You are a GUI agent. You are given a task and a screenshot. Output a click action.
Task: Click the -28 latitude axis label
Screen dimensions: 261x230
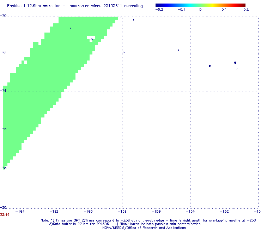pyautogui.click(x=3, y=168)
